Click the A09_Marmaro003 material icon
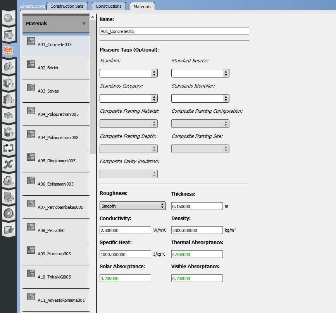Image resolution: width=336 pixels, height=313 pixels. [x=31, y=250]
